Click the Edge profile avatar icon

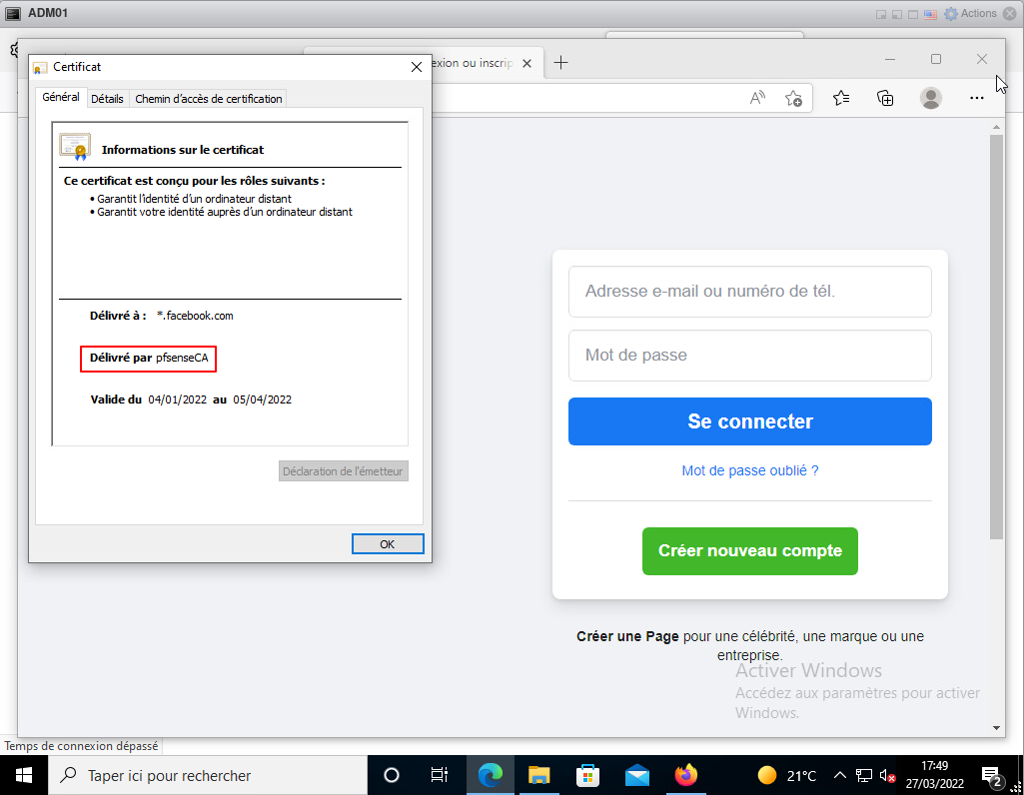point(931,97)
